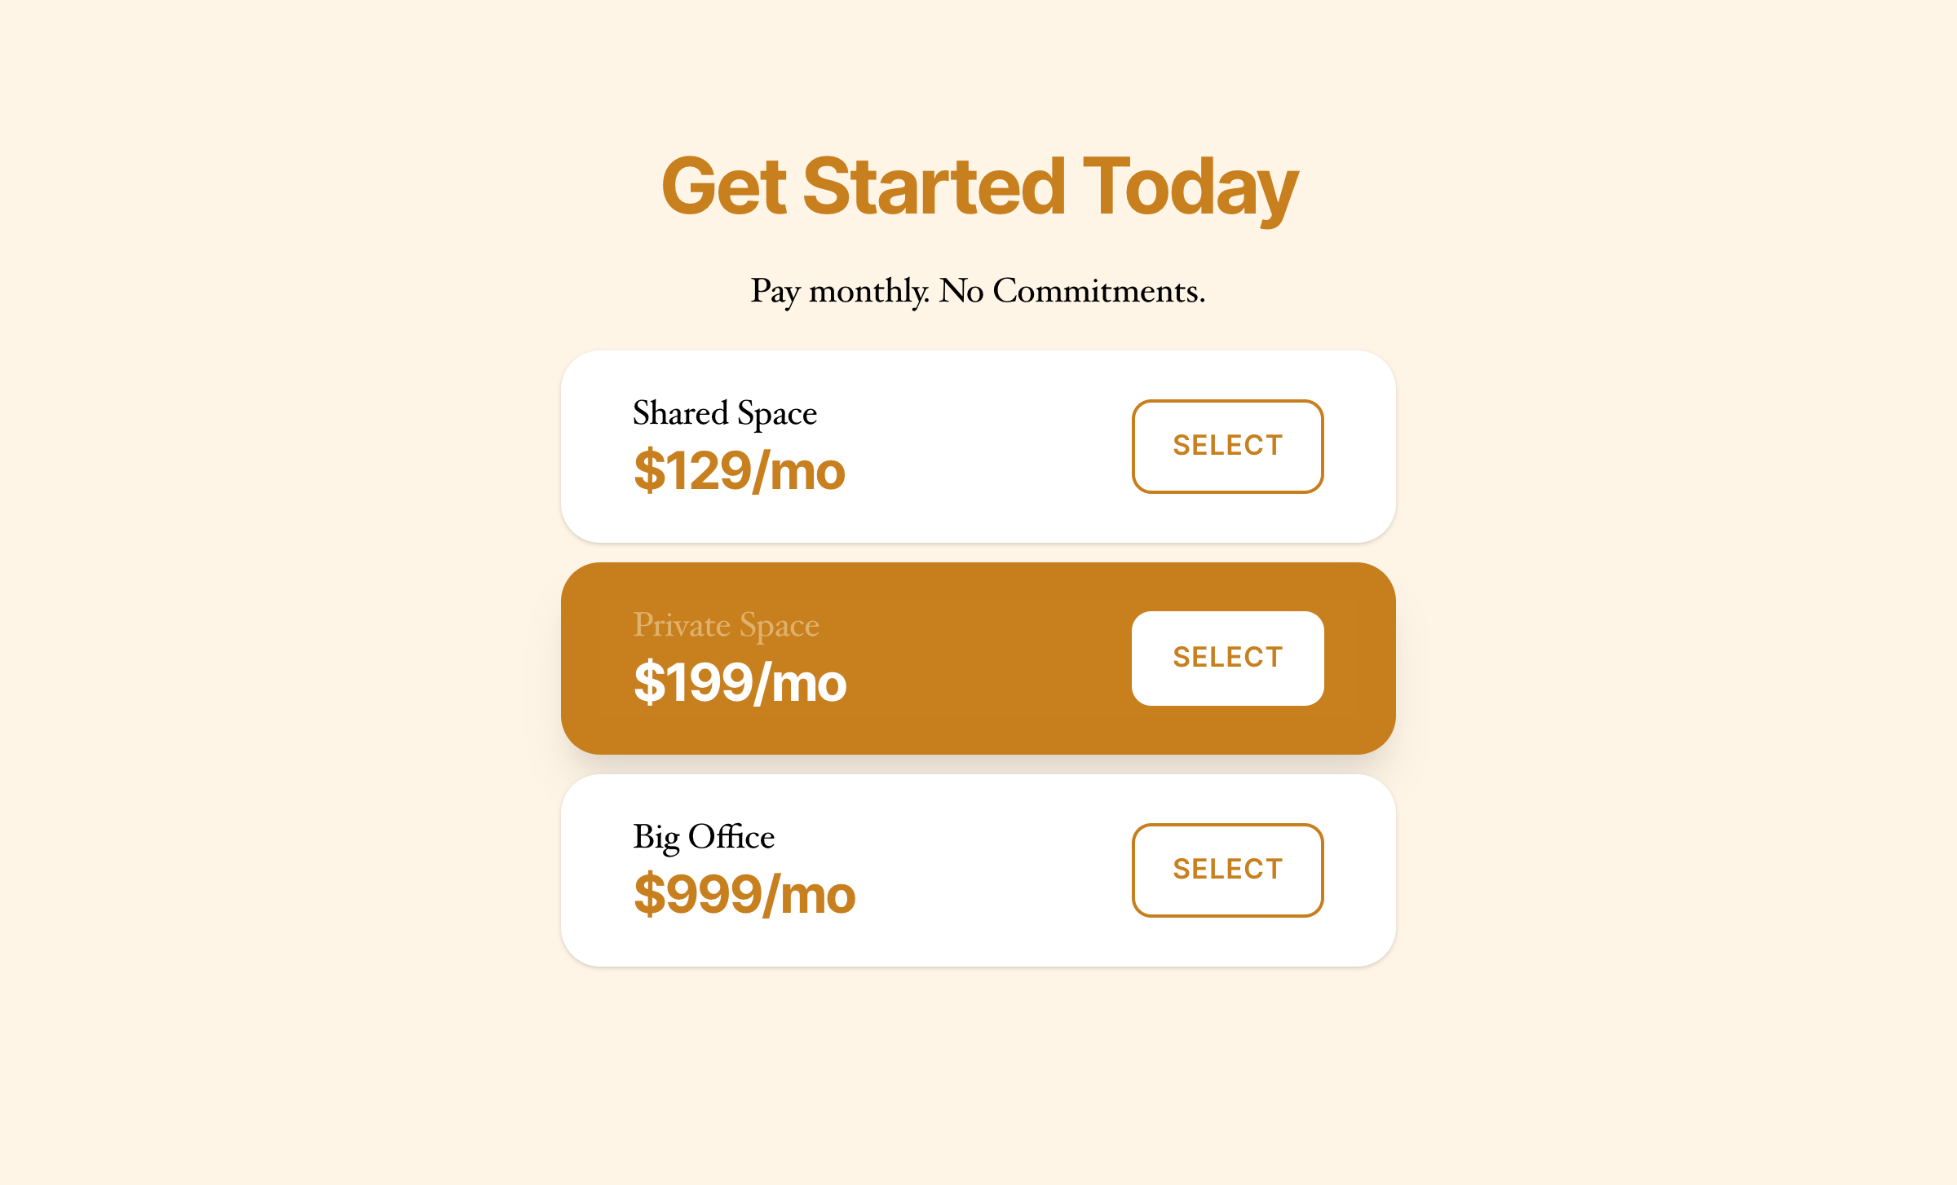
Task: Choose the cheapest plan via its SELECT button
Action: tap(1226, 446)
